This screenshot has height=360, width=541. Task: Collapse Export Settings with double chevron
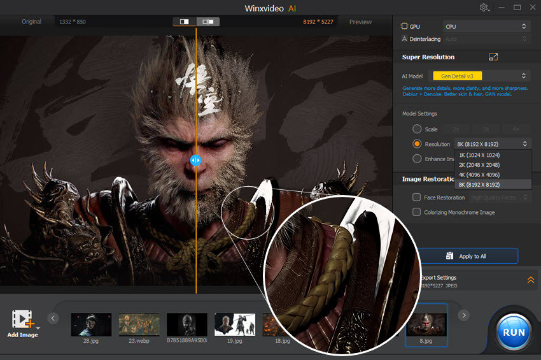coord(531,280)
